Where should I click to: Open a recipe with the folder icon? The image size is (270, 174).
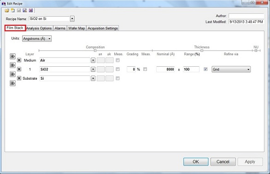point(7,11)
